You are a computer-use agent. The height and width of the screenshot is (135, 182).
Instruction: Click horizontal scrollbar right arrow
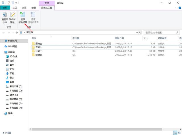(x=181, y=129)
